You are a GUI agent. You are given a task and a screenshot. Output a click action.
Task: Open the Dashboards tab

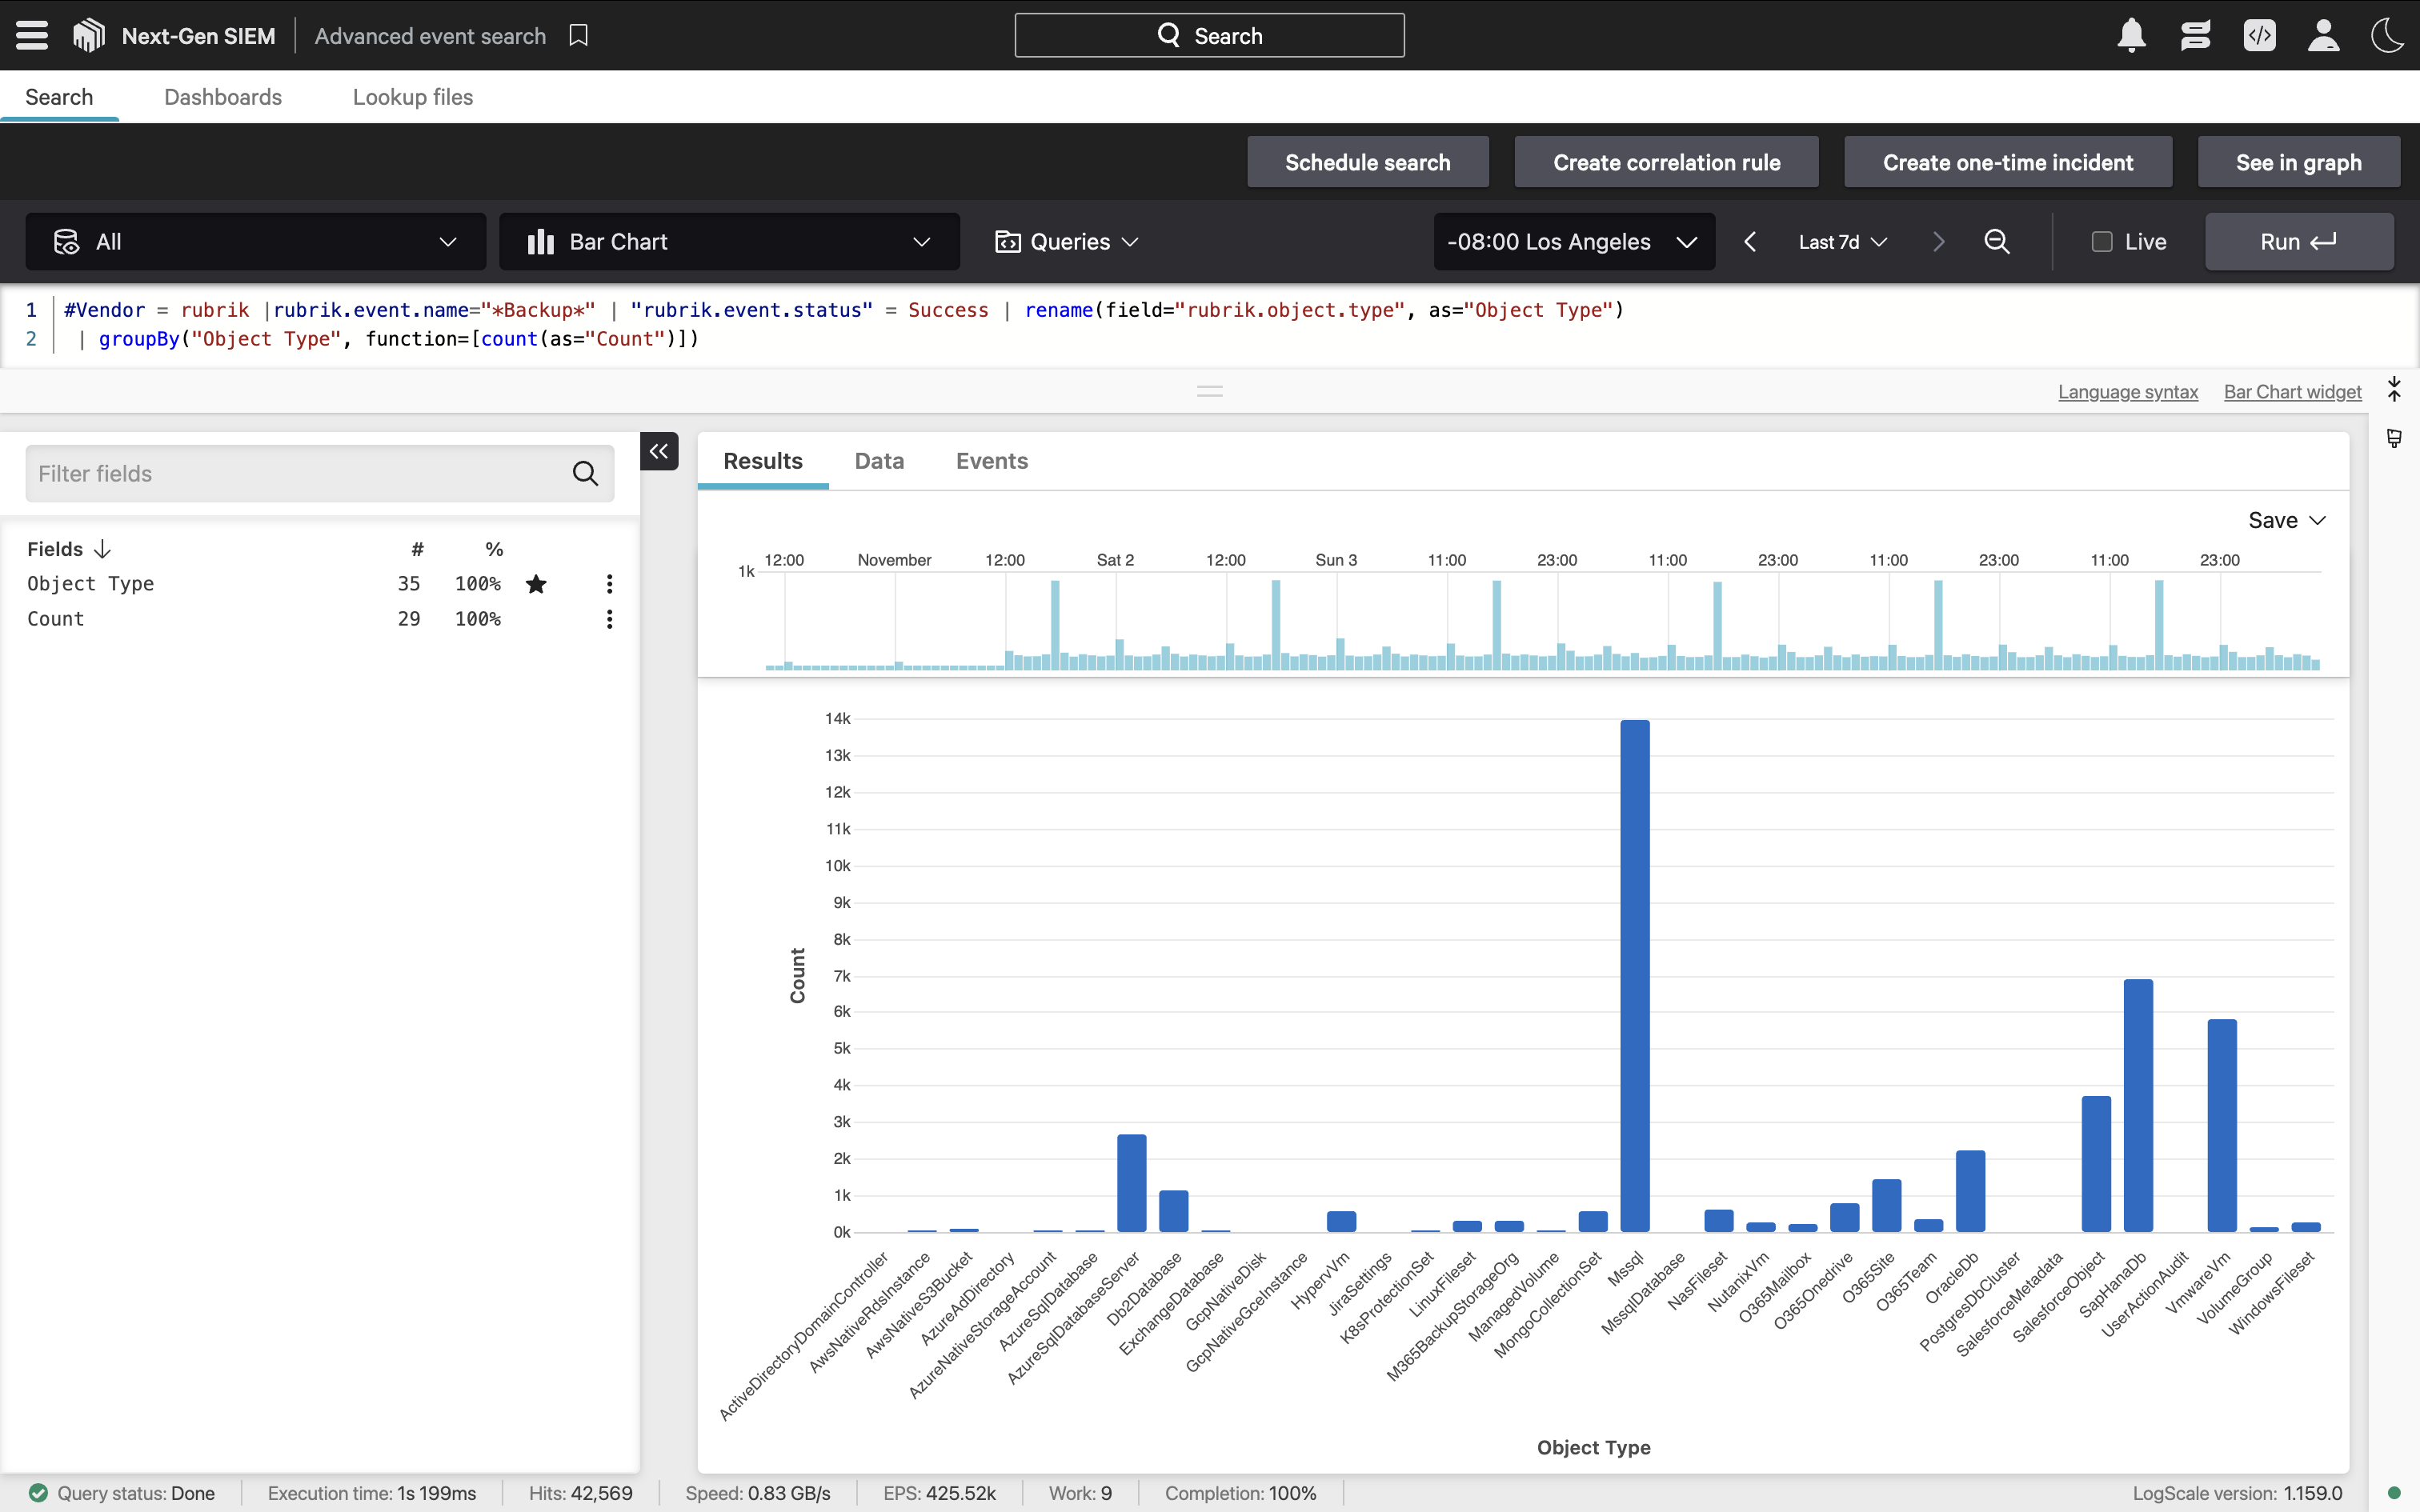223,97
